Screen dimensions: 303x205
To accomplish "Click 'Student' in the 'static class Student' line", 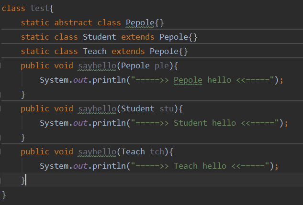I will (99, 37).
